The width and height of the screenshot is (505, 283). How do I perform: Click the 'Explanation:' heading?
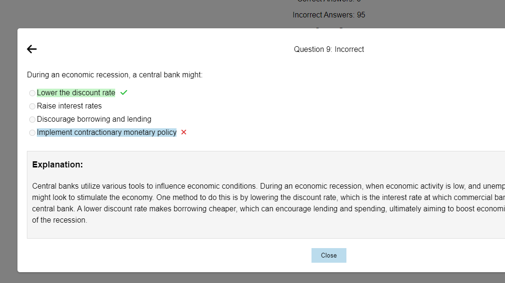[58, 165]
